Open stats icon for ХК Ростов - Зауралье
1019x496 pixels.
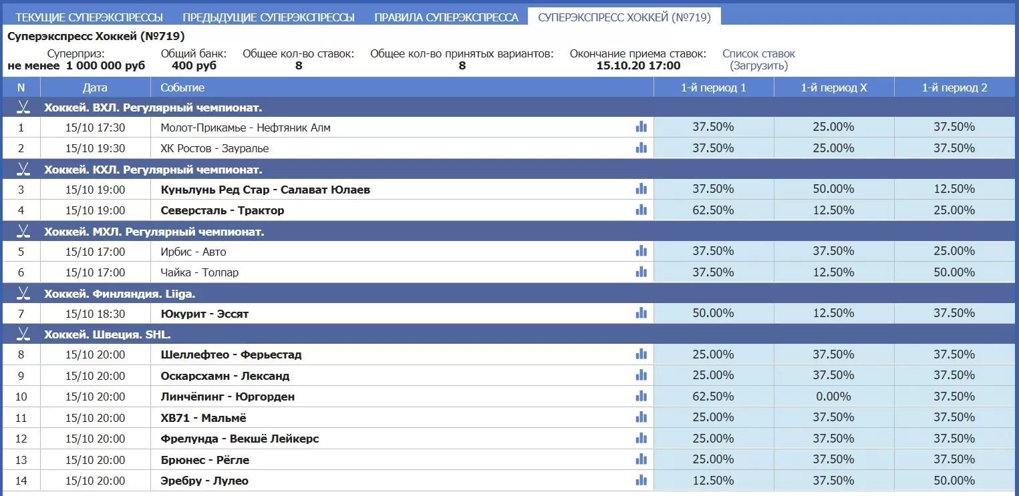pyautogui.click(x=641, y=148)
